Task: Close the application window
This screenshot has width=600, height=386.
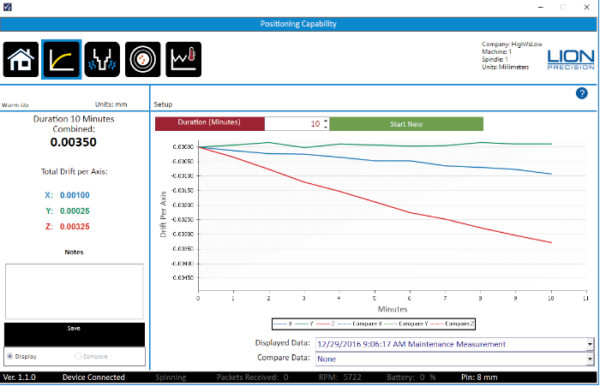Action: pyautogui.click(x=586, y=7)
